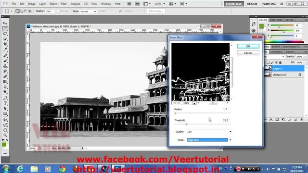Select the History Brush tool
The height and width of the screenshot is (173, 308).
(5, 71)
